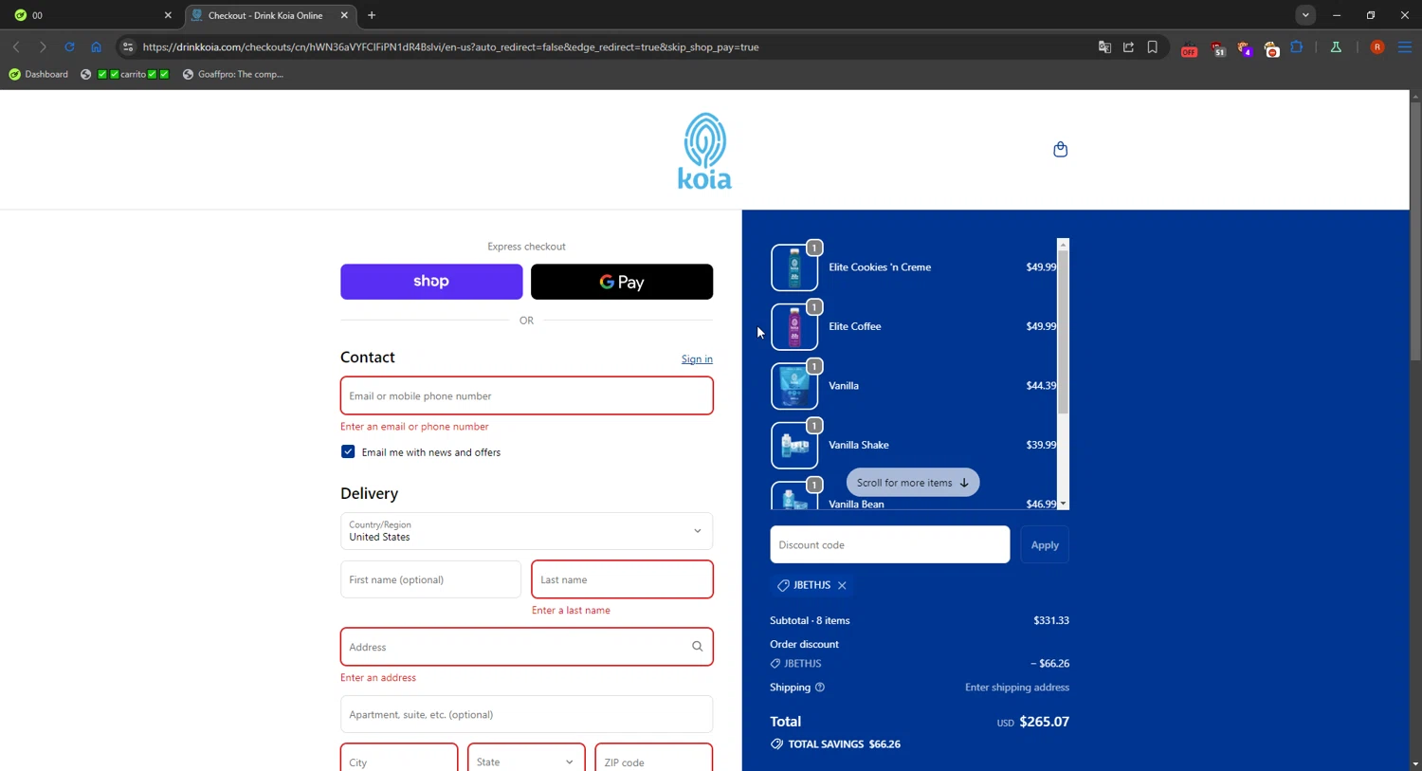Screen dimensions: 1422x771
Task: Click the Sign in link
Action: pyautogui.click(x=697, y=358)
